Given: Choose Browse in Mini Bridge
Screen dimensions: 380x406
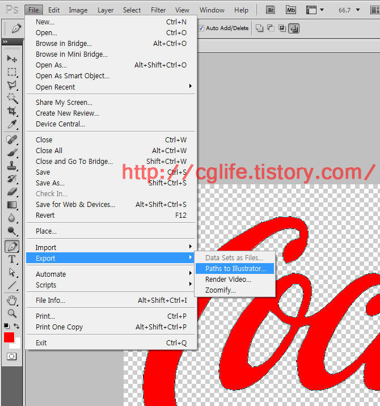Looking at the screenshot, I should [111, 54].
